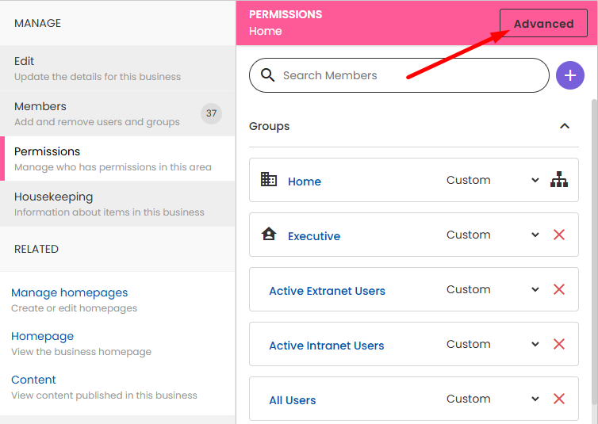Open the Members menu item
The width and height of the screenshot is (598, 424).
coord(117,113)
